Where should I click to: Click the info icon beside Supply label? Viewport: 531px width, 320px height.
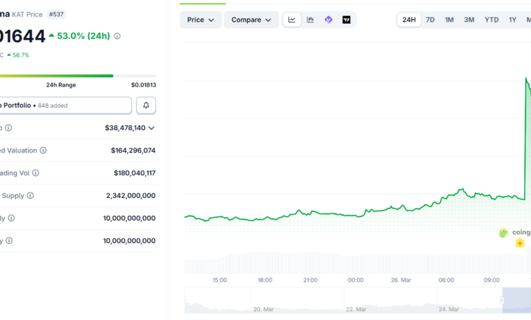tap(30, 195)
